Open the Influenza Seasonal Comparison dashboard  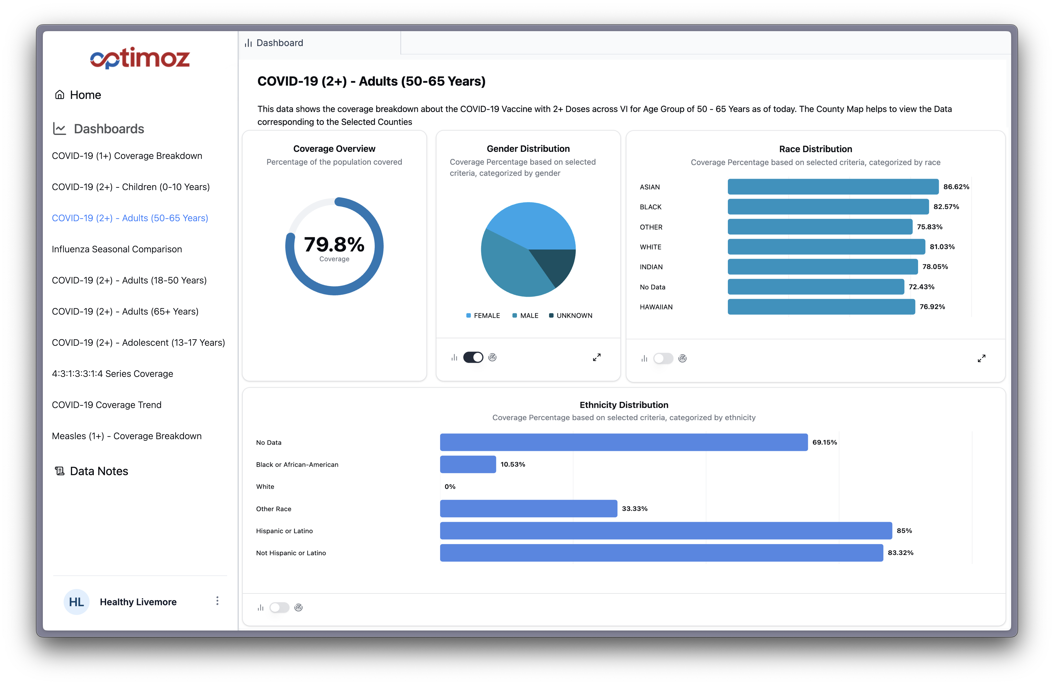click(x=116, y=249)
